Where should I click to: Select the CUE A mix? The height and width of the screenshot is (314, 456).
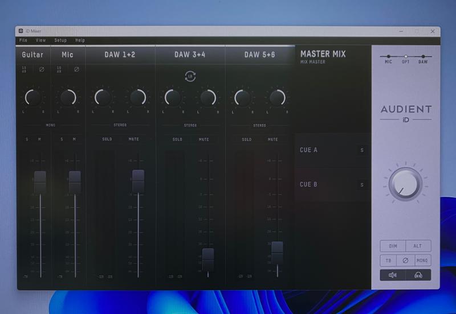pos(308,150)
